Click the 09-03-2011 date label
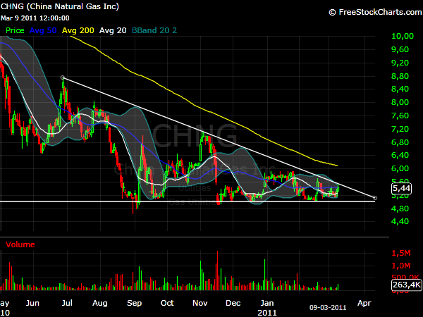This screenshot has width=423, height=317. tap(328, 308)
